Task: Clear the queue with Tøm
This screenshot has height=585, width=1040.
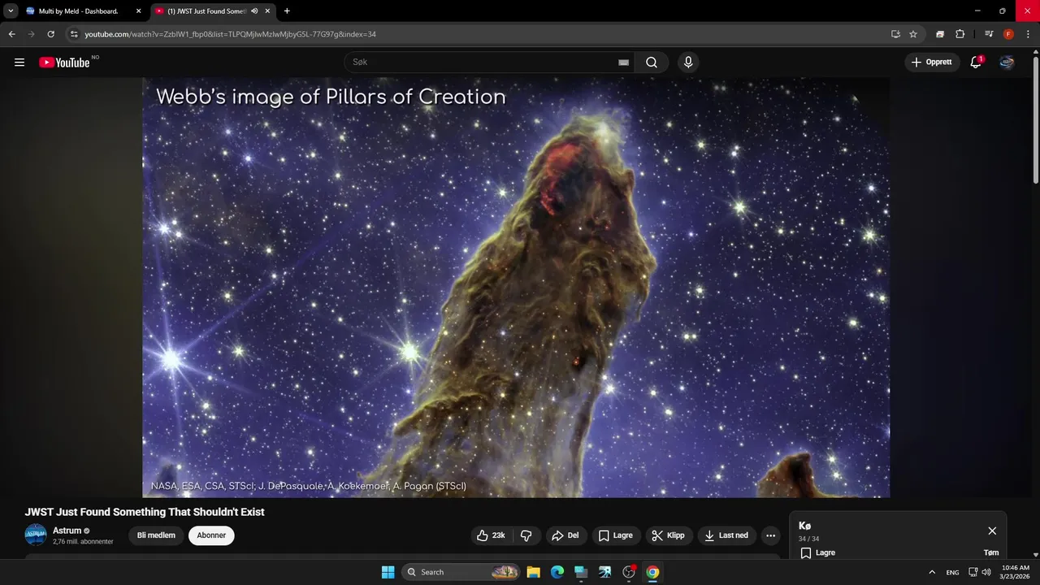Action: coord(991,552)
